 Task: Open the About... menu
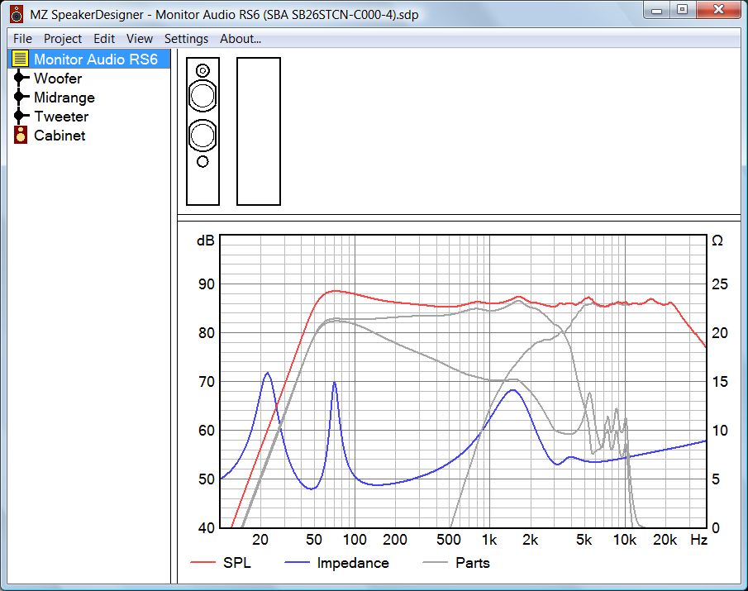point(240,39)
